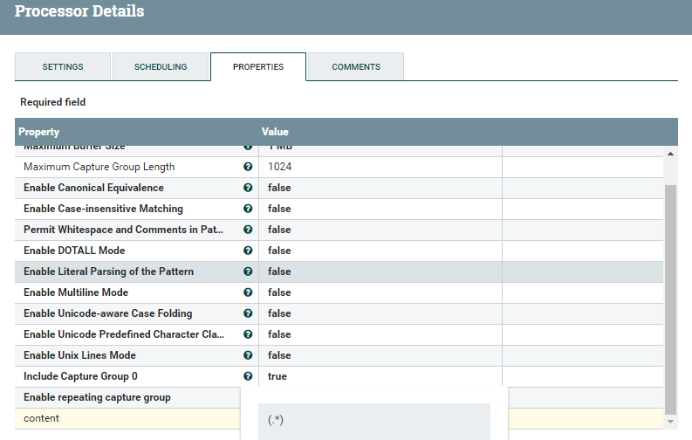
Task: Click help icon for Maximum Capture Group Length
Action: tap(248, 167)
